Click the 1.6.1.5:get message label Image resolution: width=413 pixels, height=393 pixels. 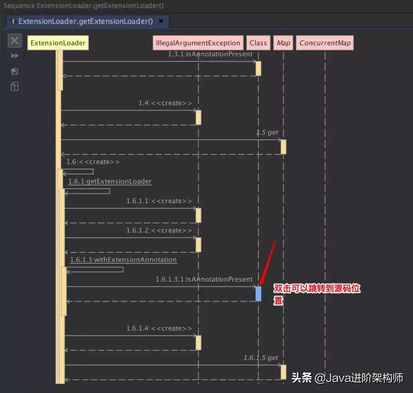pos(261,358)
